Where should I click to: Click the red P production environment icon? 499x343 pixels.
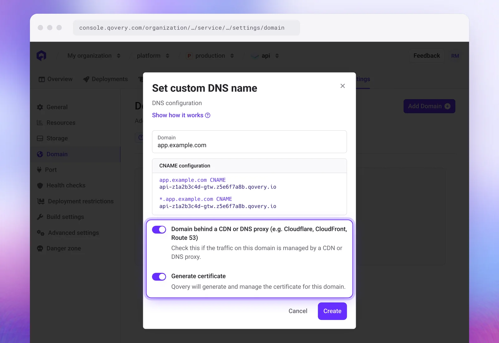pyautogui.click(x=189, y=56)
